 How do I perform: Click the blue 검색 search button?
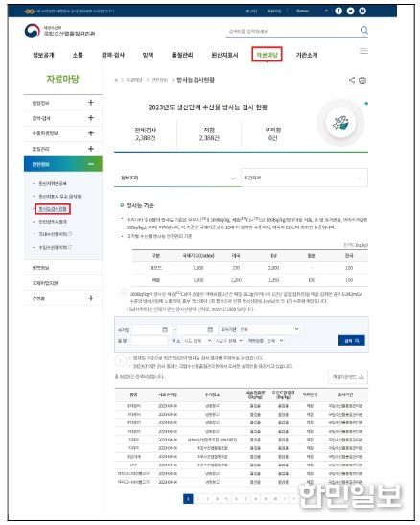[352, 340]
